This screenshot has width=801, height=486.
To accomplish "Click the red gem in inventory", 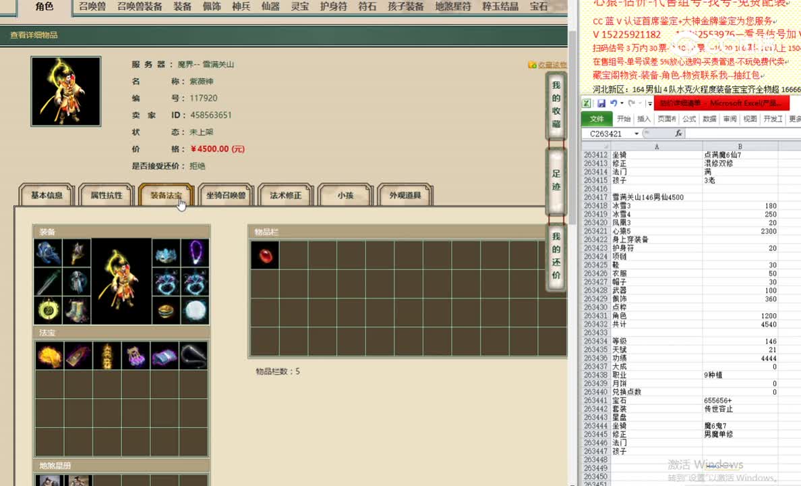I will tap(265, 254).
